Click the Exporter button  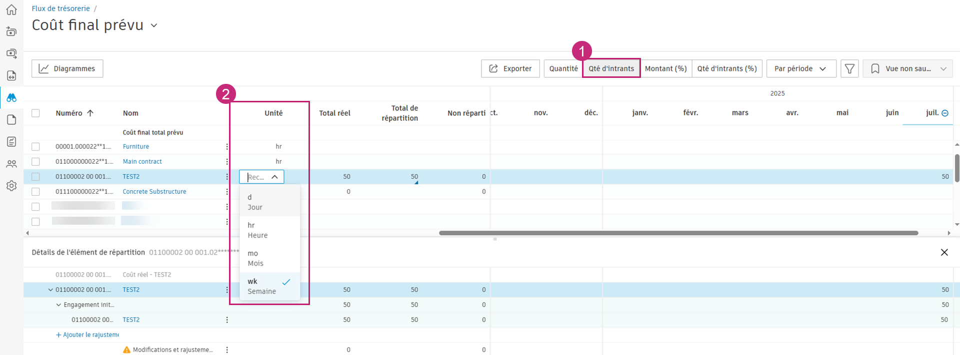510,69
